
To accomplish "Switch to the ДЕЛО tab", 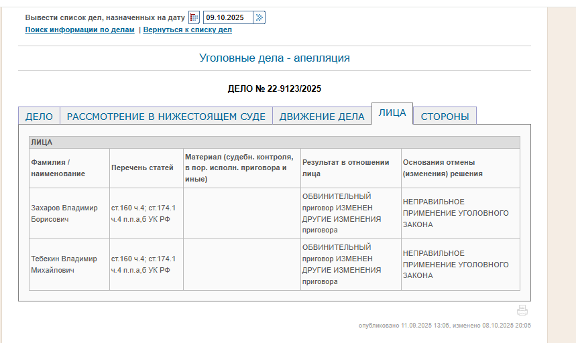I will [39, 116].
